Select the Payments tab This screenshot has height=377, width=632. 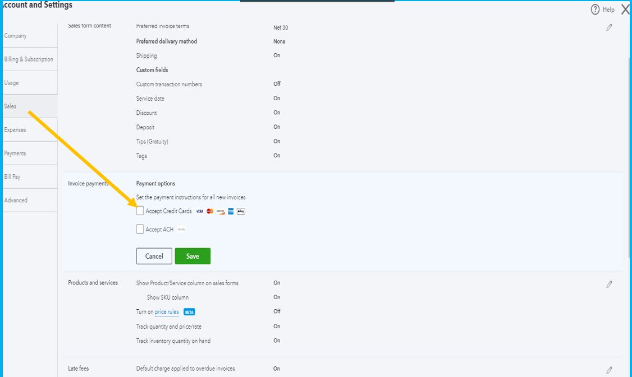(x=15, y=153)
